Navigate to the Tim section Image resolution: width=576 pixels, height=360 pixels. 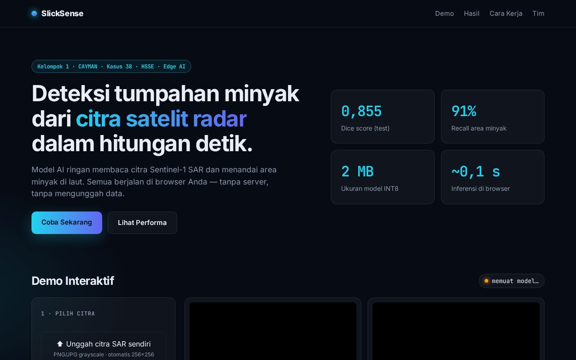click(538, 13)
